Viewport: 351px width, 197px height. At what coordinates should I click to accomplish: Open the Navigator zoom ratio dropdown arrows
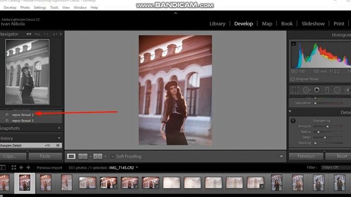pos(61,34)
